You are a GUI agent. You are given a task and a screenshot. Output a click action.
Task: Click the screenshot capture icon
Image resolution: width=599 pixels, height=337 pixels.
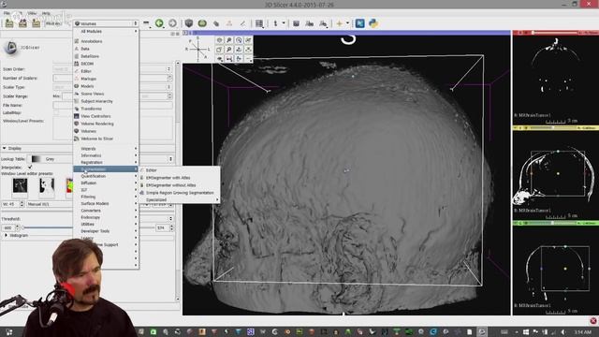coord(296,23)
